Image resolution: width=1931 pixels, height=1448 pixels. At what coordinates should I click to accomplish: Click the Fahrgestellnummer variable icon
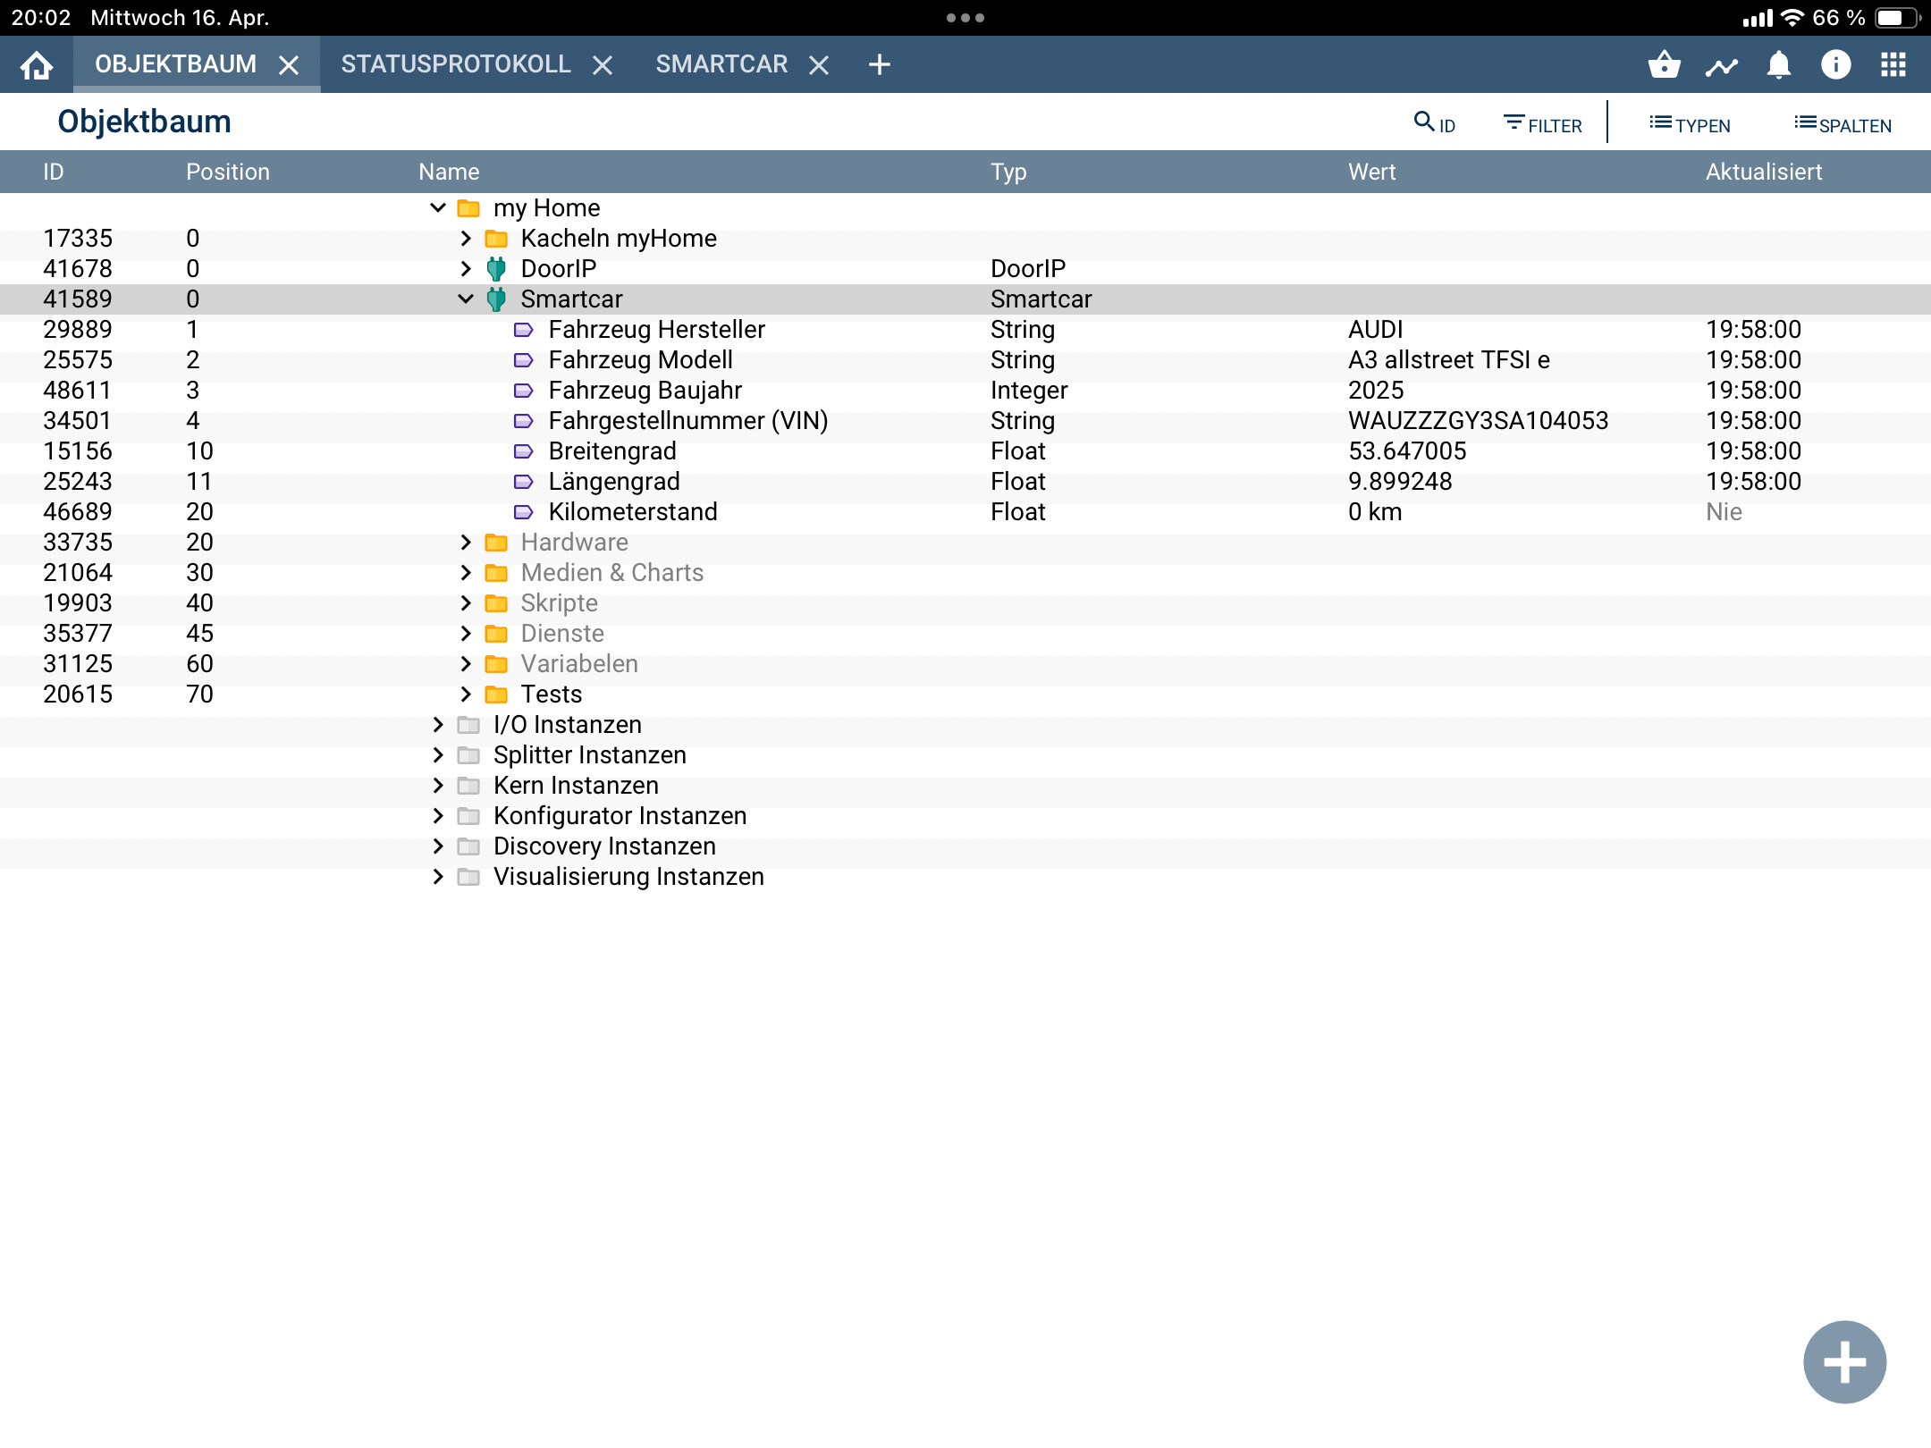[x=524, y=421]
